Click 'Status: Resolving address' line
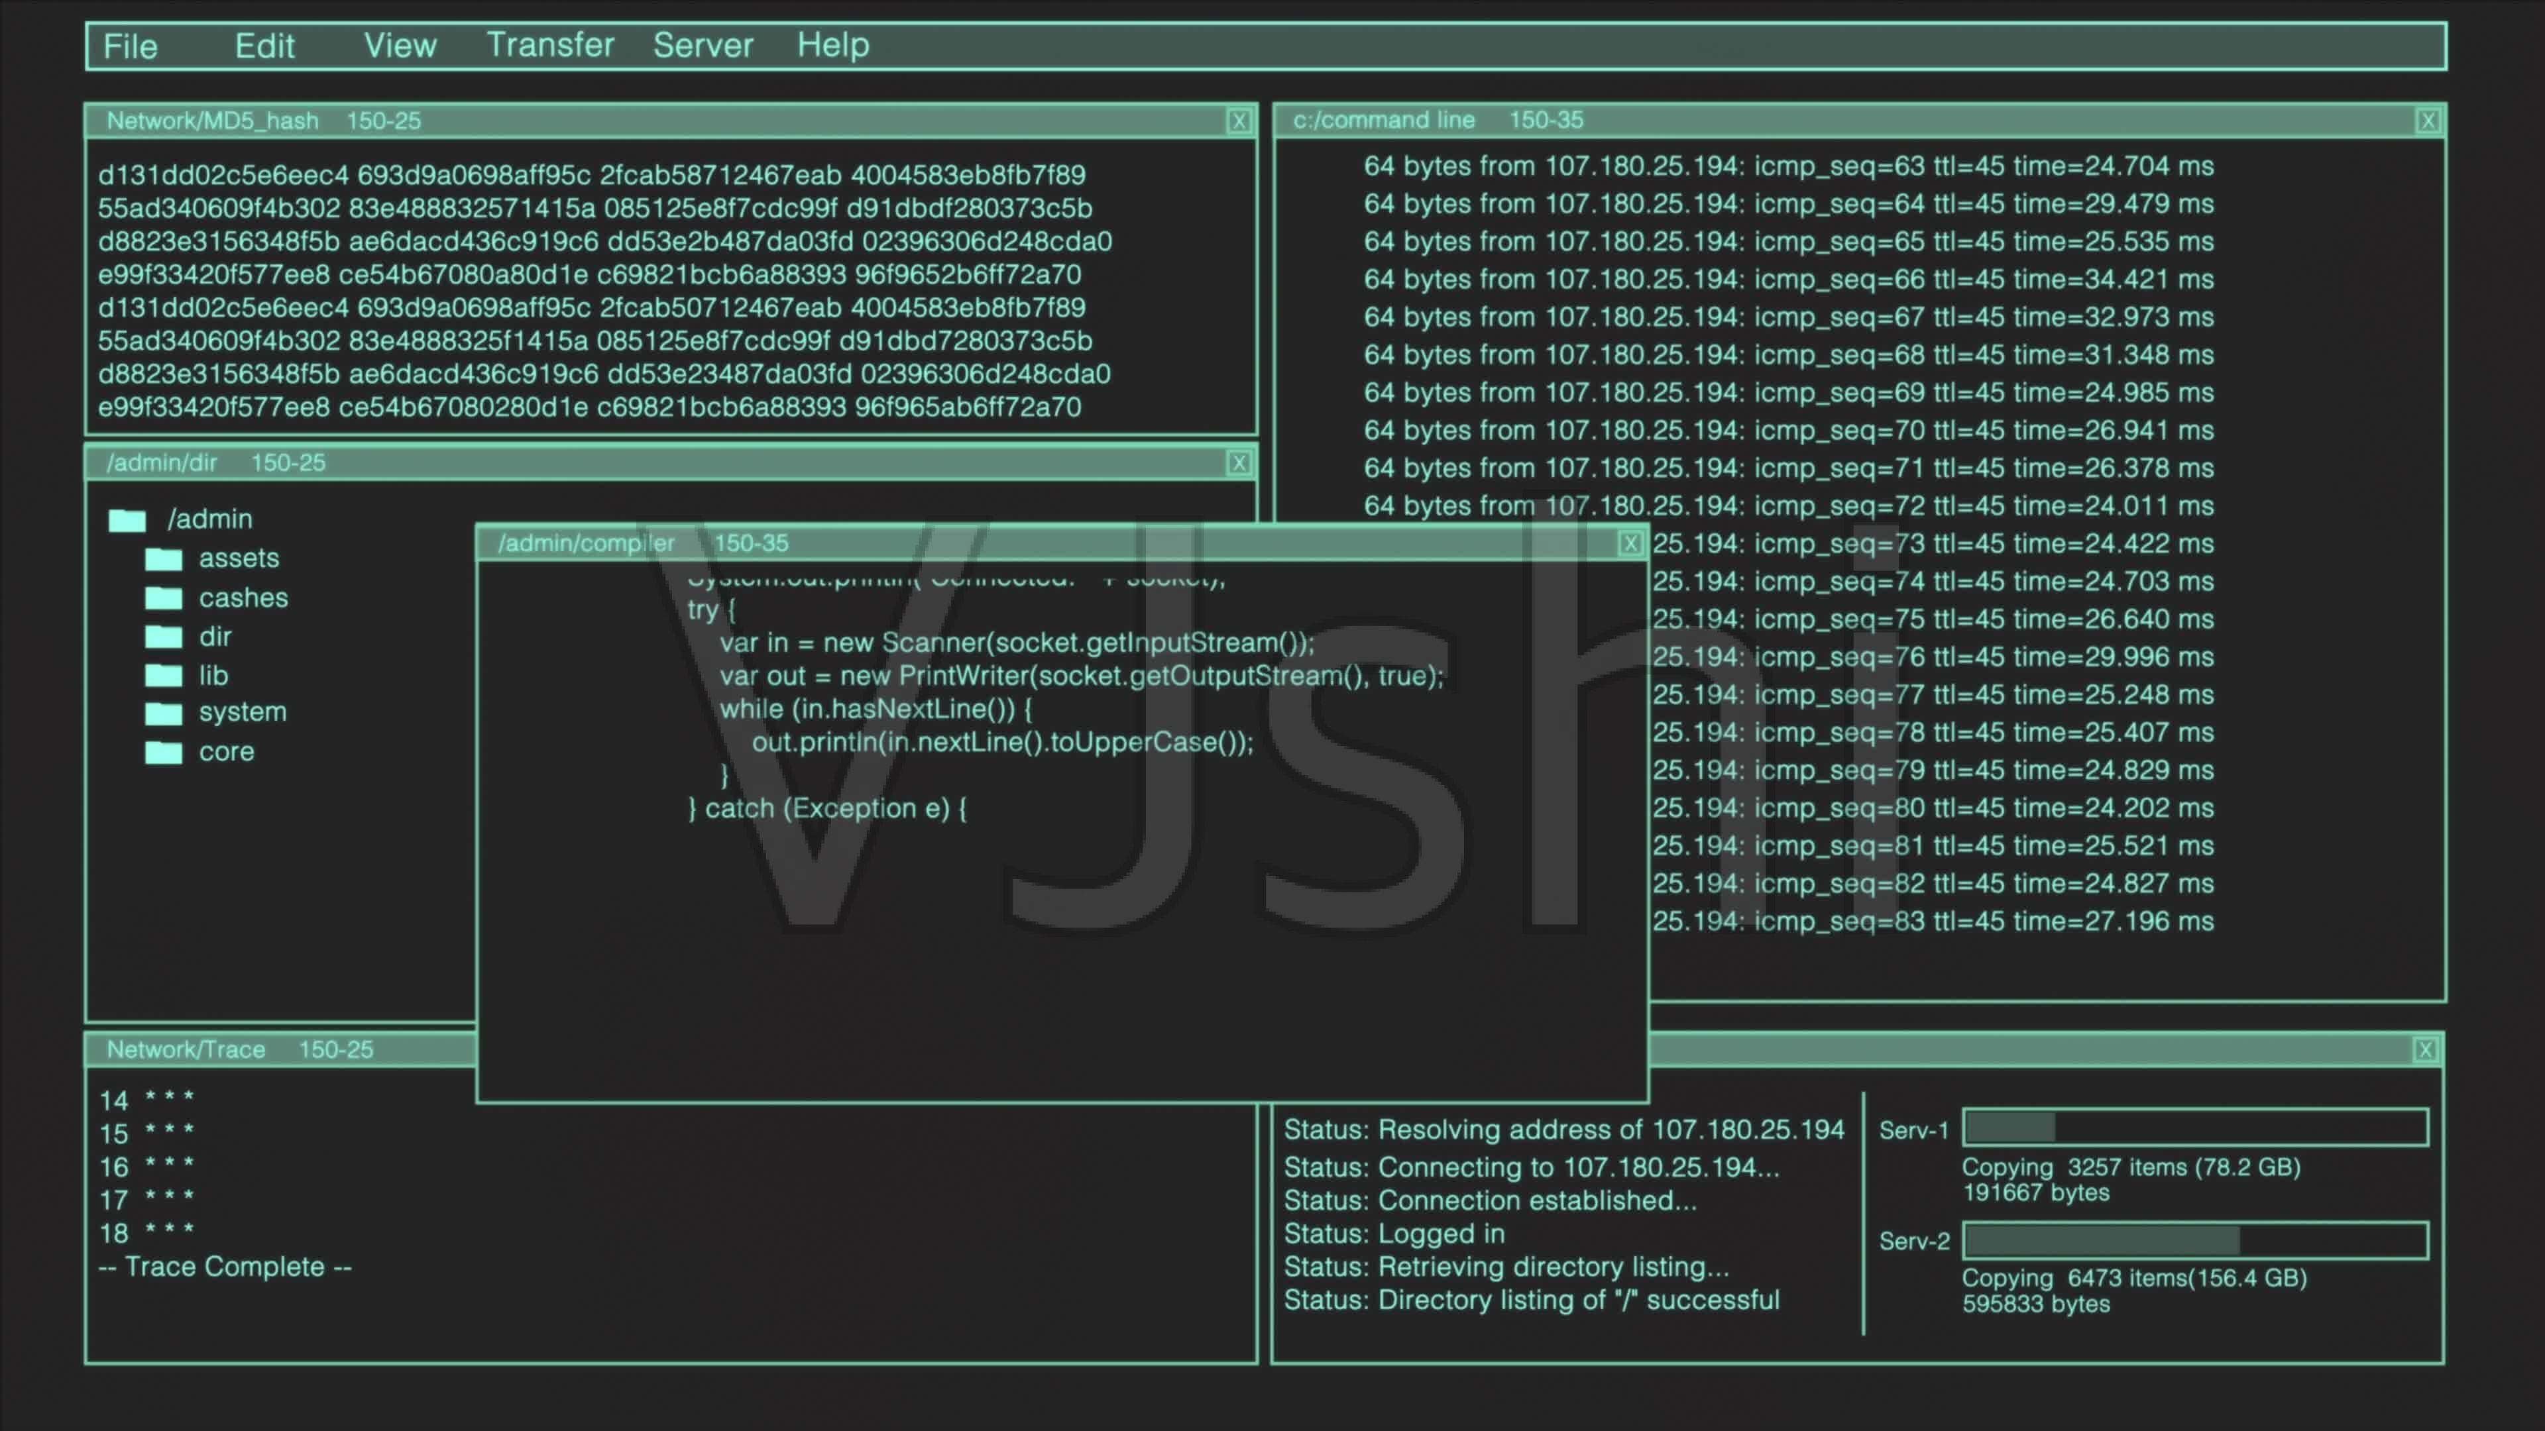 [x=1564, y=1130]
